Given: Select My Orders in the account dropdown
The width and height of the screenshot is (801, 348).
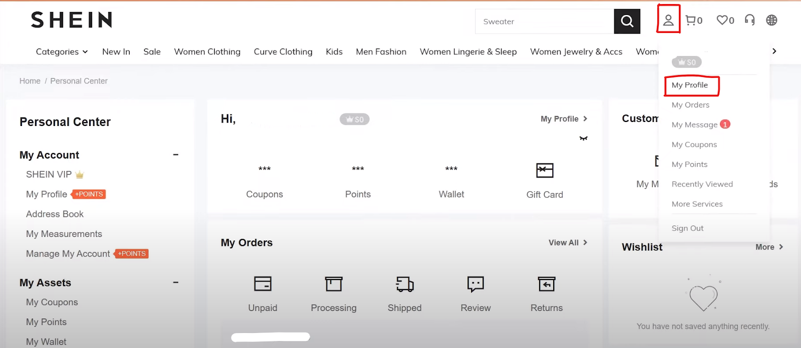Looking at the screenshot, I should tap(690, 104).
